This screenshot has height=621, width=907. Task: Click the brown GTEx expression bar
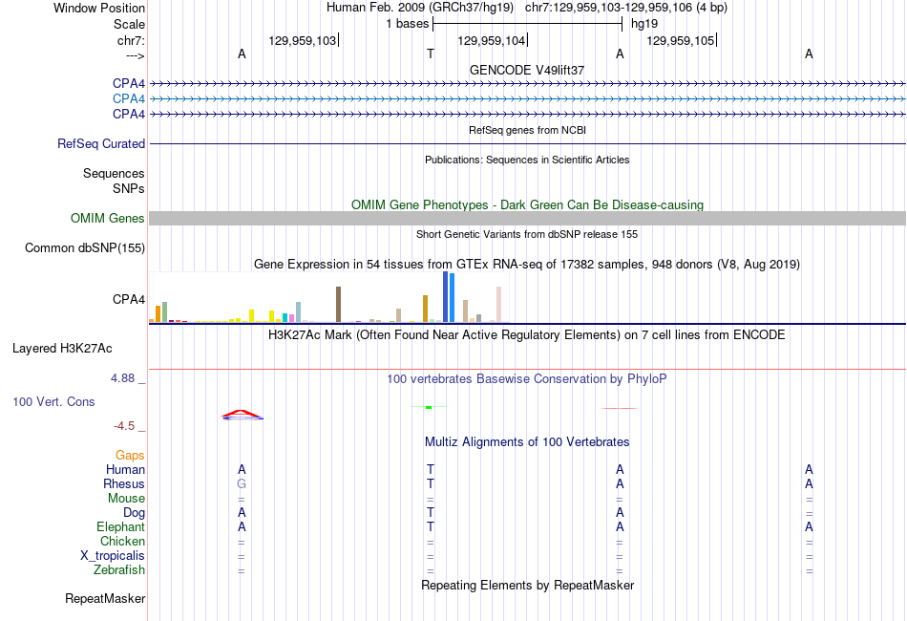click(x=338, y=305)
